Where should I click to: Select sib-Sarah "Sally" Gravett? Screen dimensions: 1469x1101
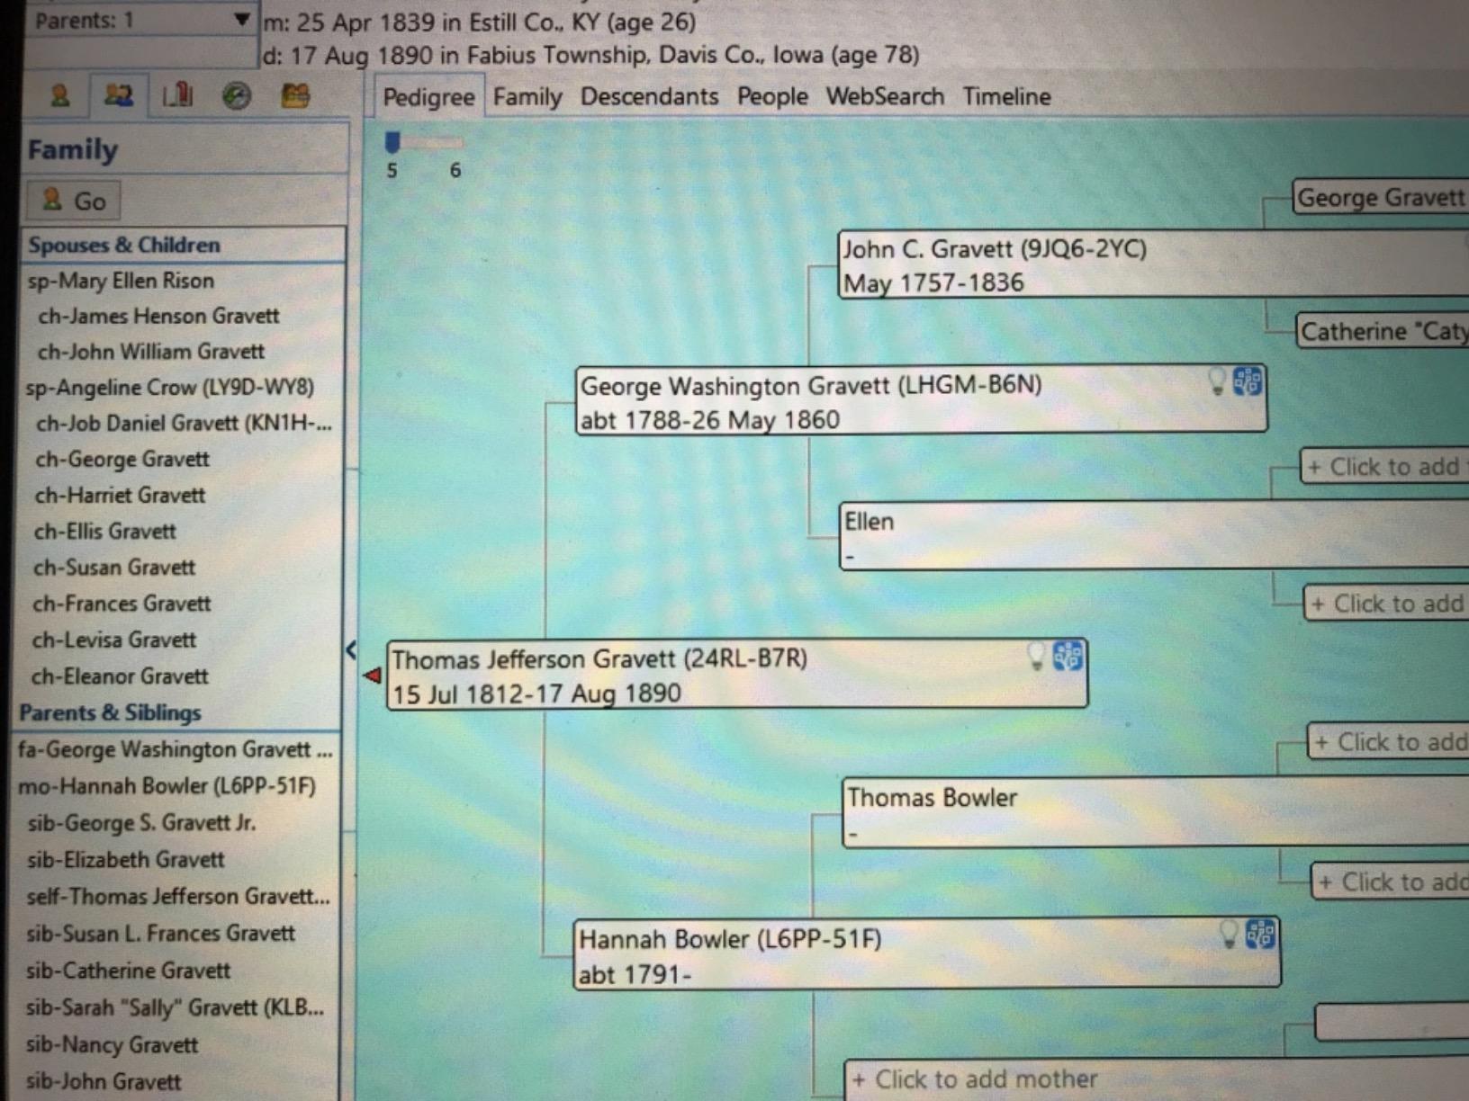tap(176, 1007)
